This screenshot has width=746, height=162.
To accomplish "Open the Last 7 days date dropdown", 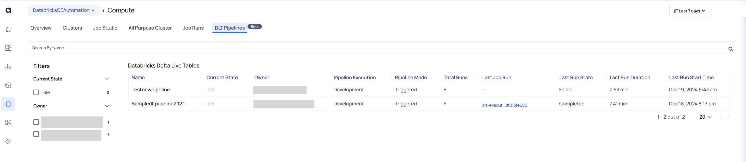I will click(690, 11).
